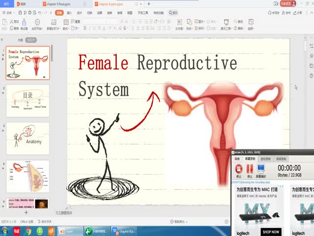Click the HOWTO resizing recording area link
Image resolution: width=314 pixels, height=236 pixels.
(251, 182)
